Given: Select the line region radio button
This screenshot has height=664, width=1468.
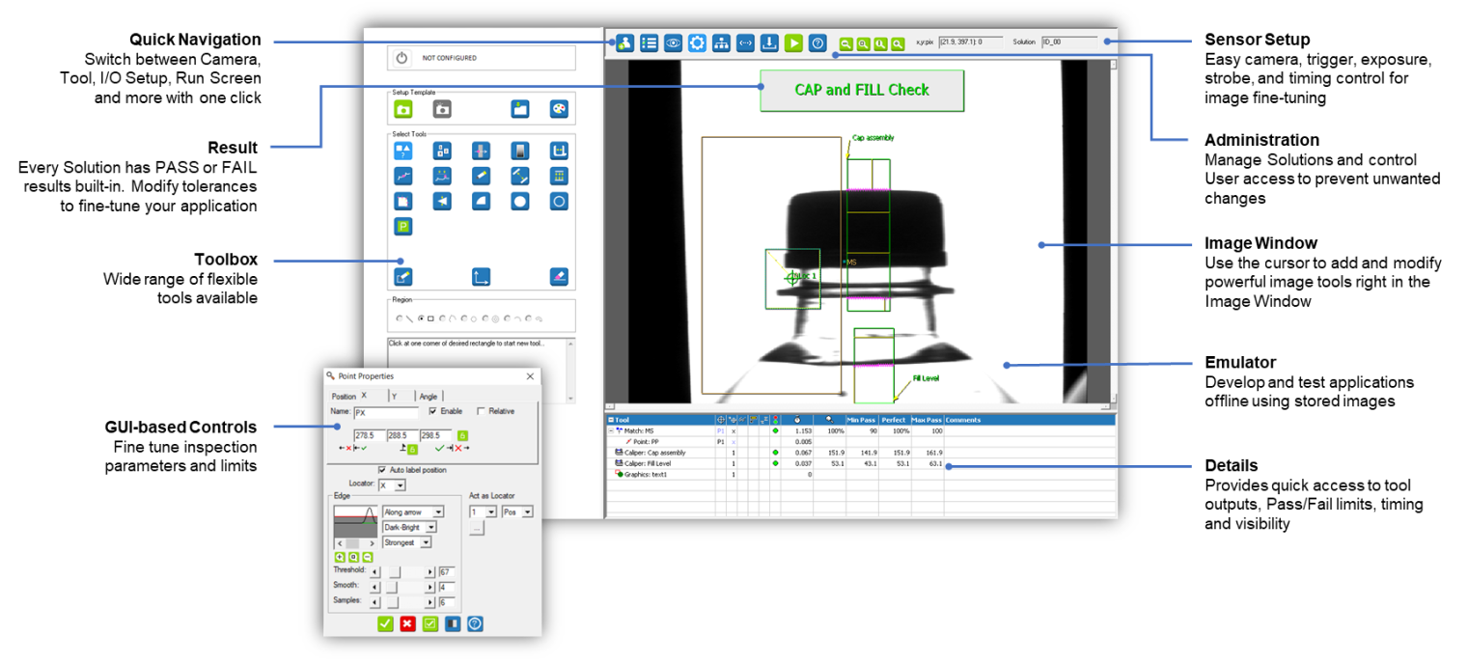Looking at the screenshot, I should coord(398,317).
